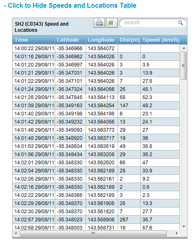This screenshot has width=196, height=245.
Task: Hide the Speeds and Locations Table
Action: (x=70, y=5)
